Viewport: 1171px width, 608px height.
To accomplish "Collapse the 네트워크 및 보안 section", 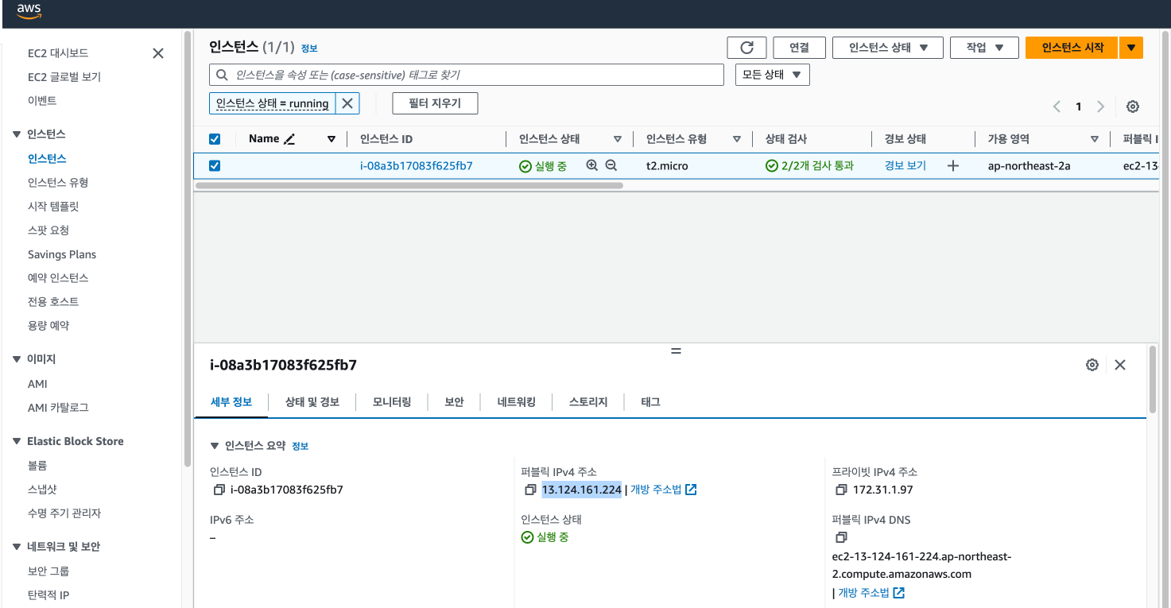I will [17, 547].
